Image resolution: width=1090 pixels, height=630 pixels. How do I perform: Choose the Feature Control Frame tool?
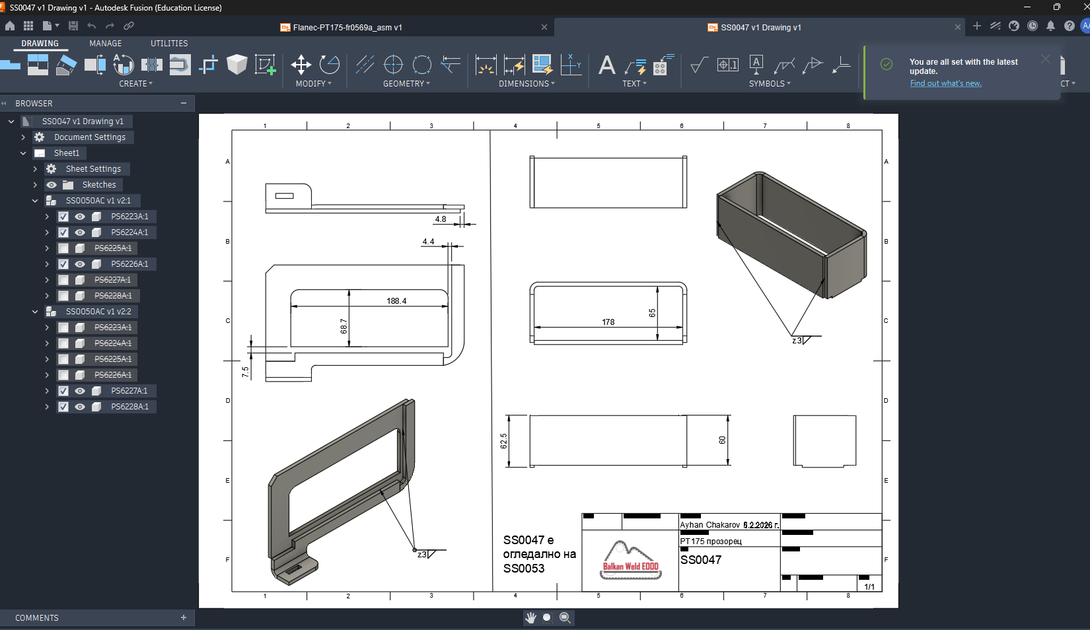point(728,65)
